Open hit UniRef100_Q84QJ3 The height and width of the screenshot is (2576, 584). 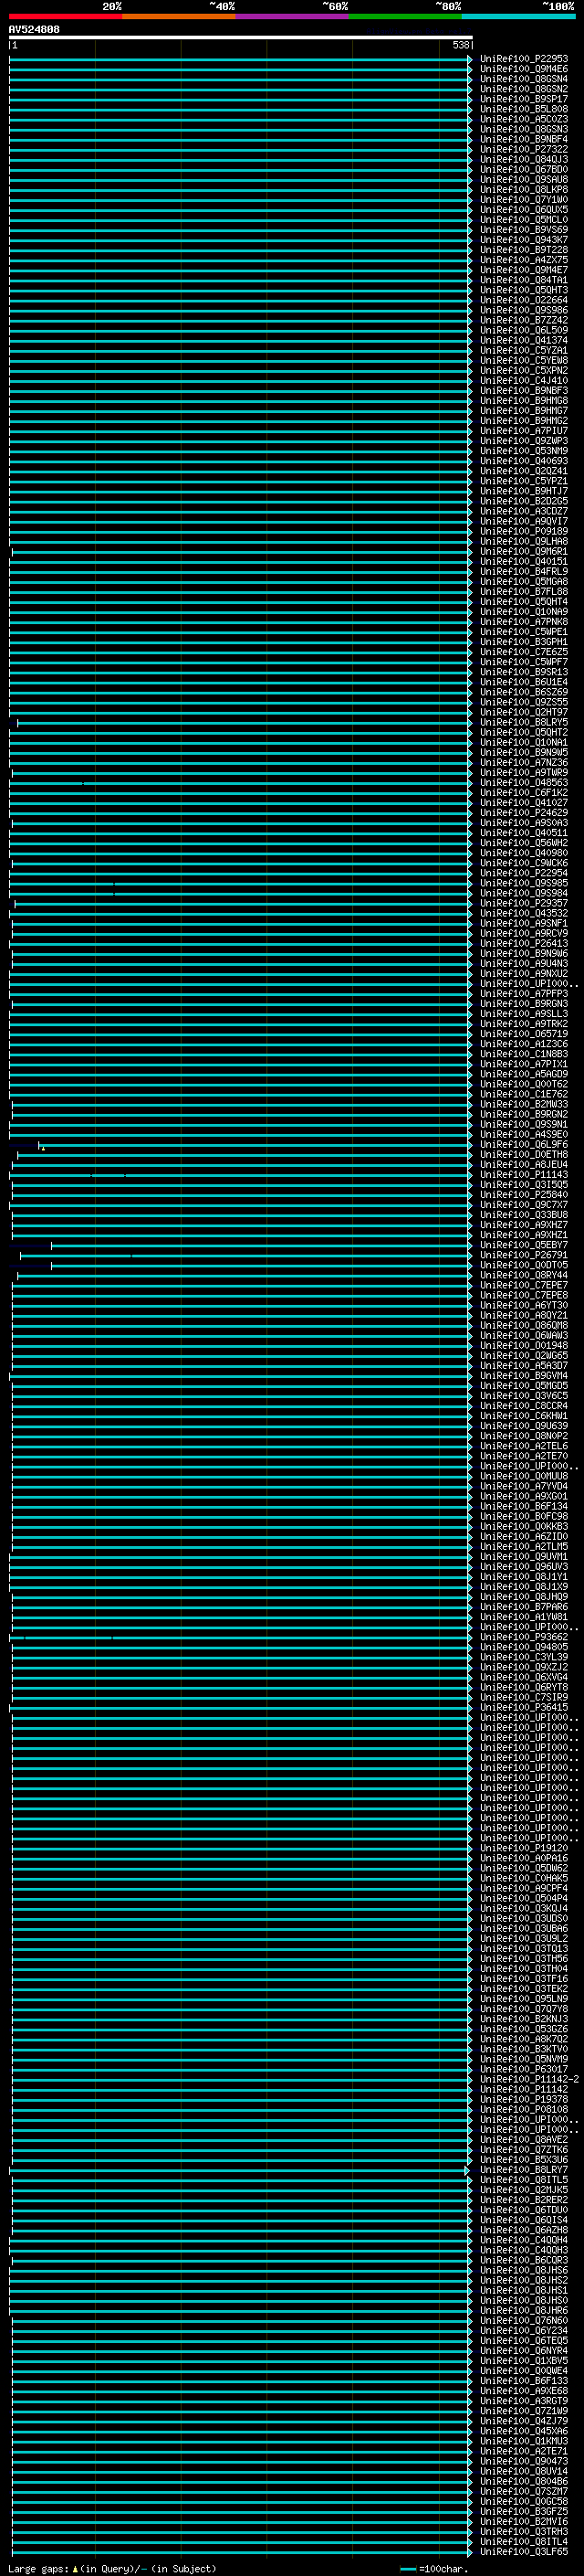point(523,159)
